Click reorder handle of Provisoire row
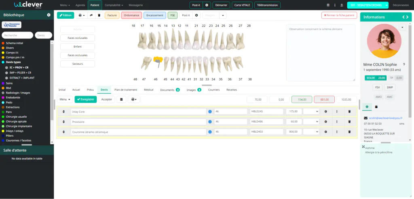Viewport: 414px width, 199px height. tap(63, 122)
